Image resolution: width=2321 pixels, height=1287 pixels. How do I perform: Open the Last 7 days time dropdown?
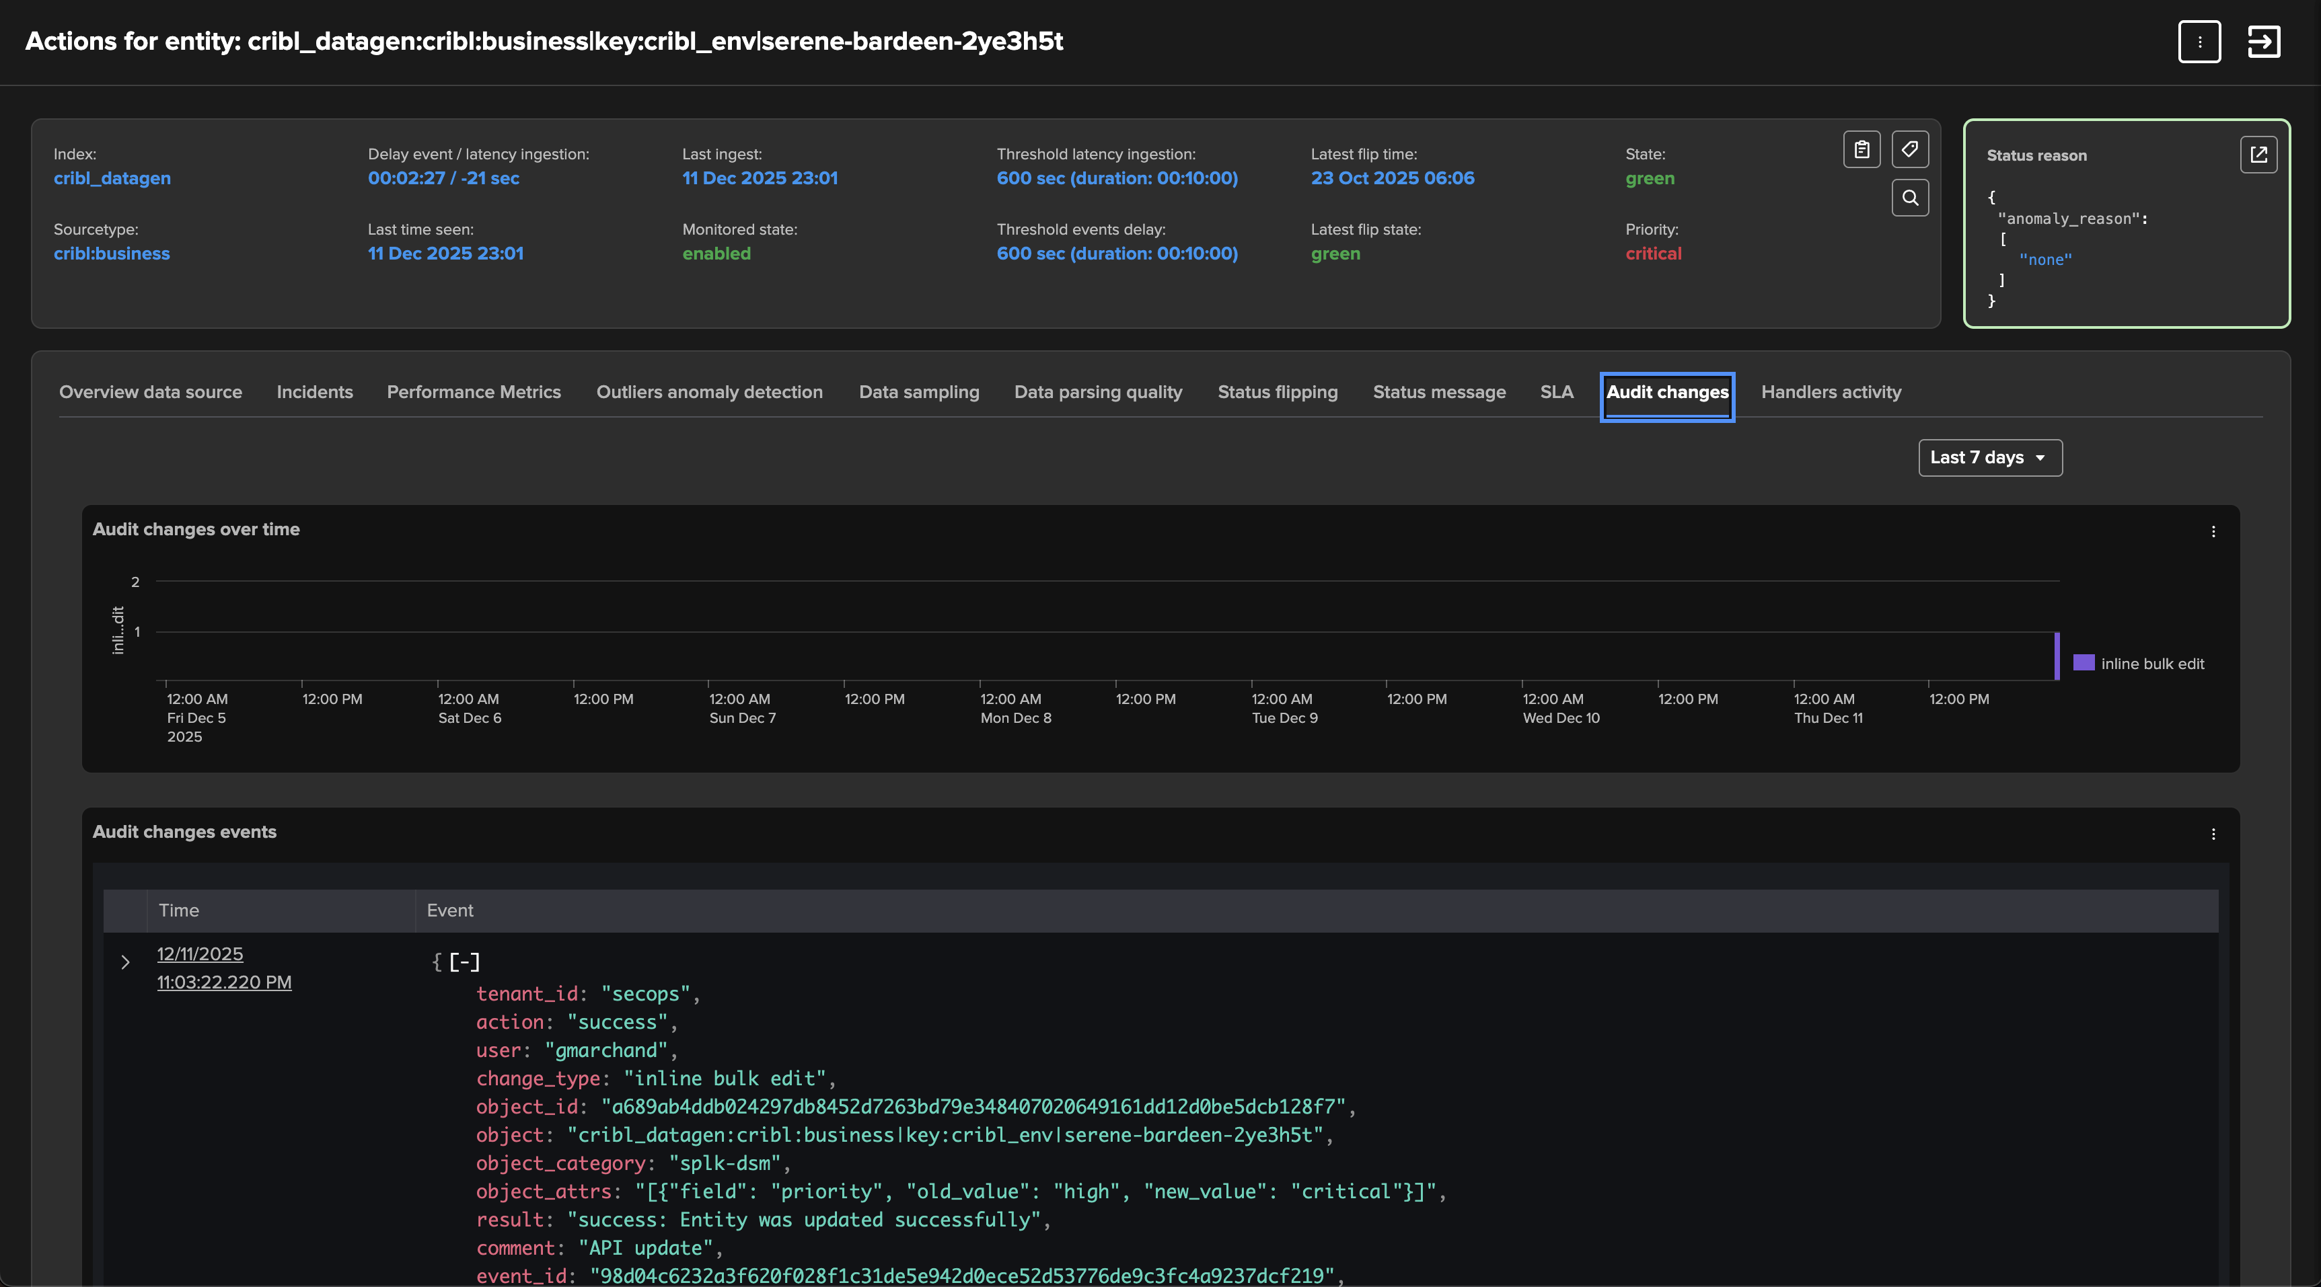tap(1989, 457)
